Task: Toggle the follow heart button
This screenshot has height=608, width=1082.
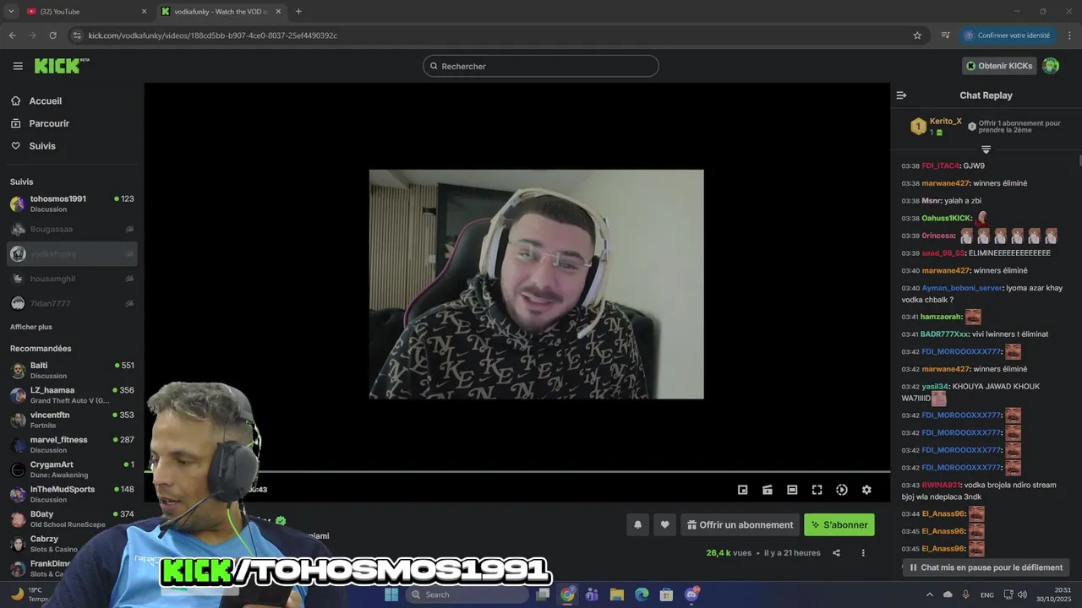Action: [665, 524]
